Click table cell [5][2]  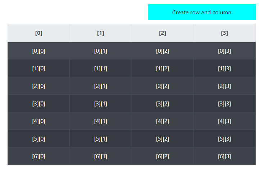point(163,138)
